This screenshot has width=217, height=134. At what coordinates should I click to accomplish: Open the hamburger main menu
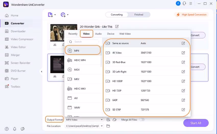191,4
